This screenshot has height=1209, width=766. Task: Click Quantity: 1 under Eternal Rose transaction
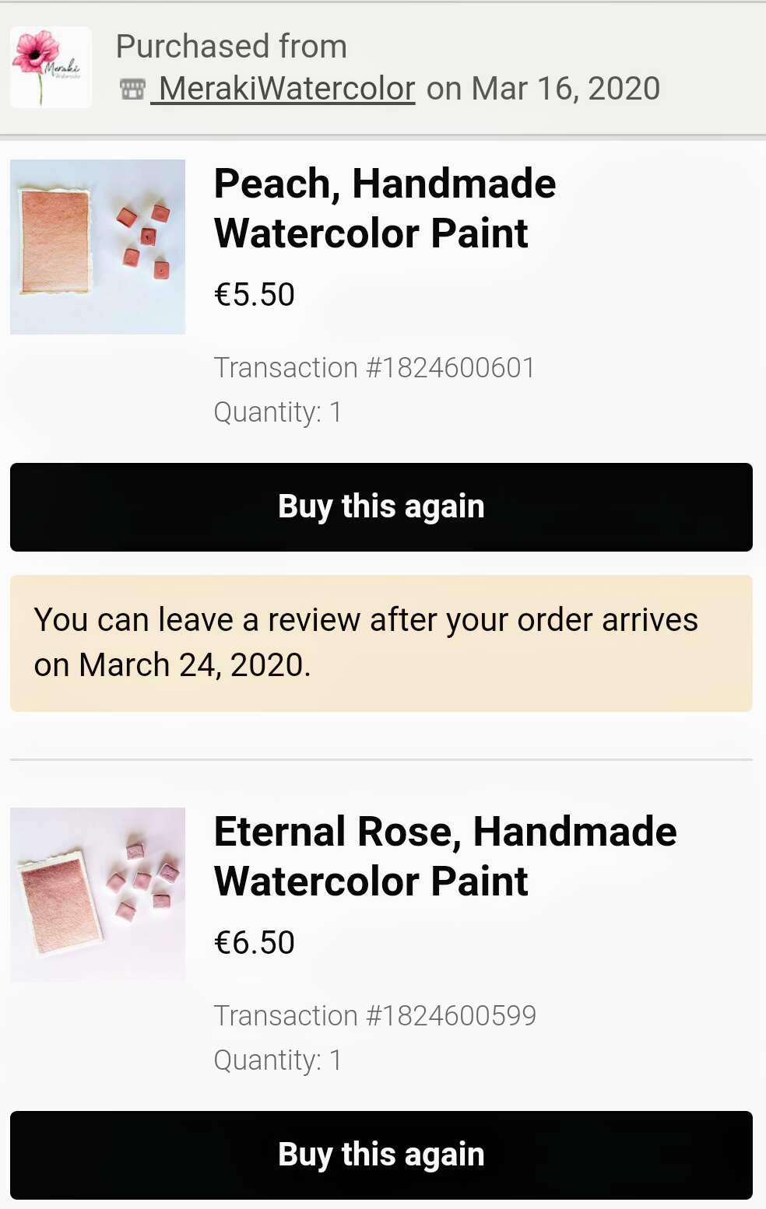[x=278, y=1060]
